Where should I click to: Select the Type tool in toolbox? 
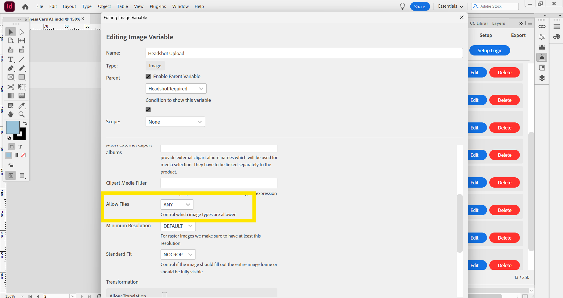point(11,60)
